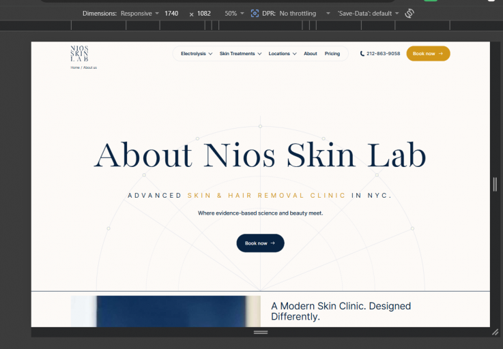Expand the Skin Treatments nav menu
Viewport: 503px width, 349px height.
point(240,54)
